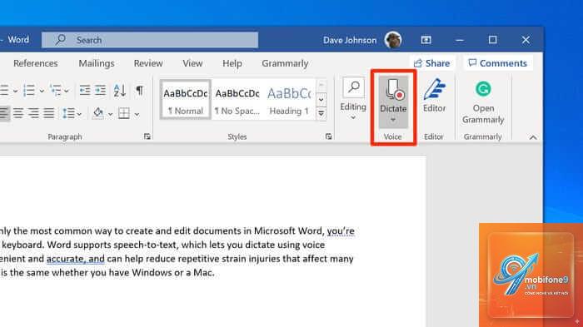Click the underlined word "you're" in the document

pyautogui.click(x=341, y=231)
